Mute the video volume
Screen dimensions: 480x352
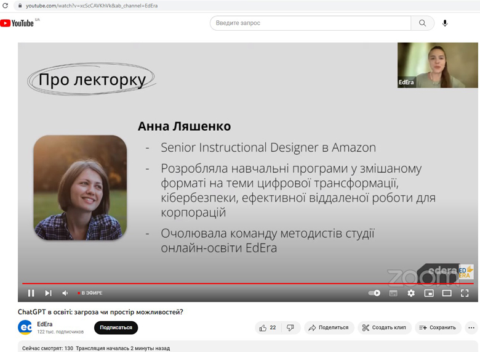[65, 293]
